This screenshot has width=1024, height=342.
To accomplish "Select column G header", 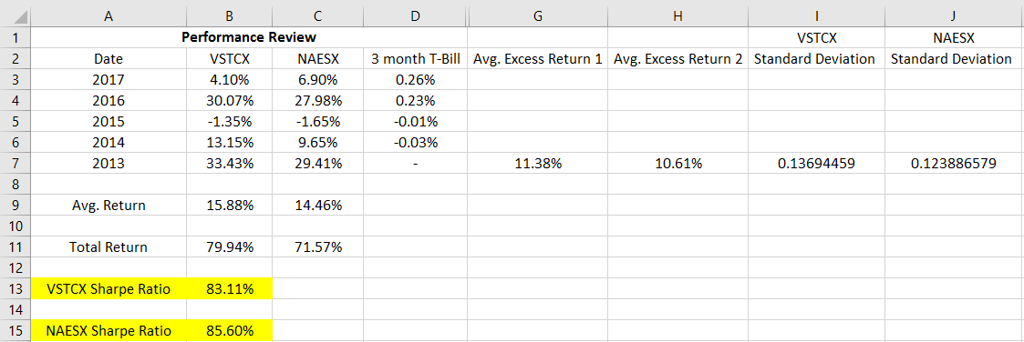I will click(537, 16).
